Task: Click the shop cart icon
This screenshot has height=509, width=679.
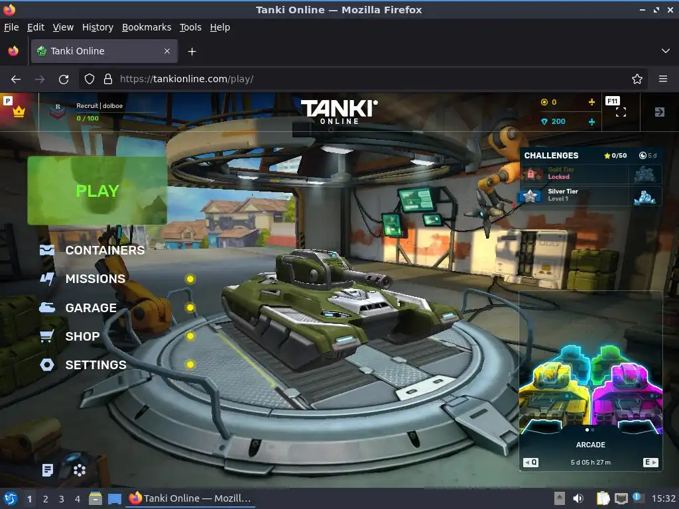Action: 47,336
